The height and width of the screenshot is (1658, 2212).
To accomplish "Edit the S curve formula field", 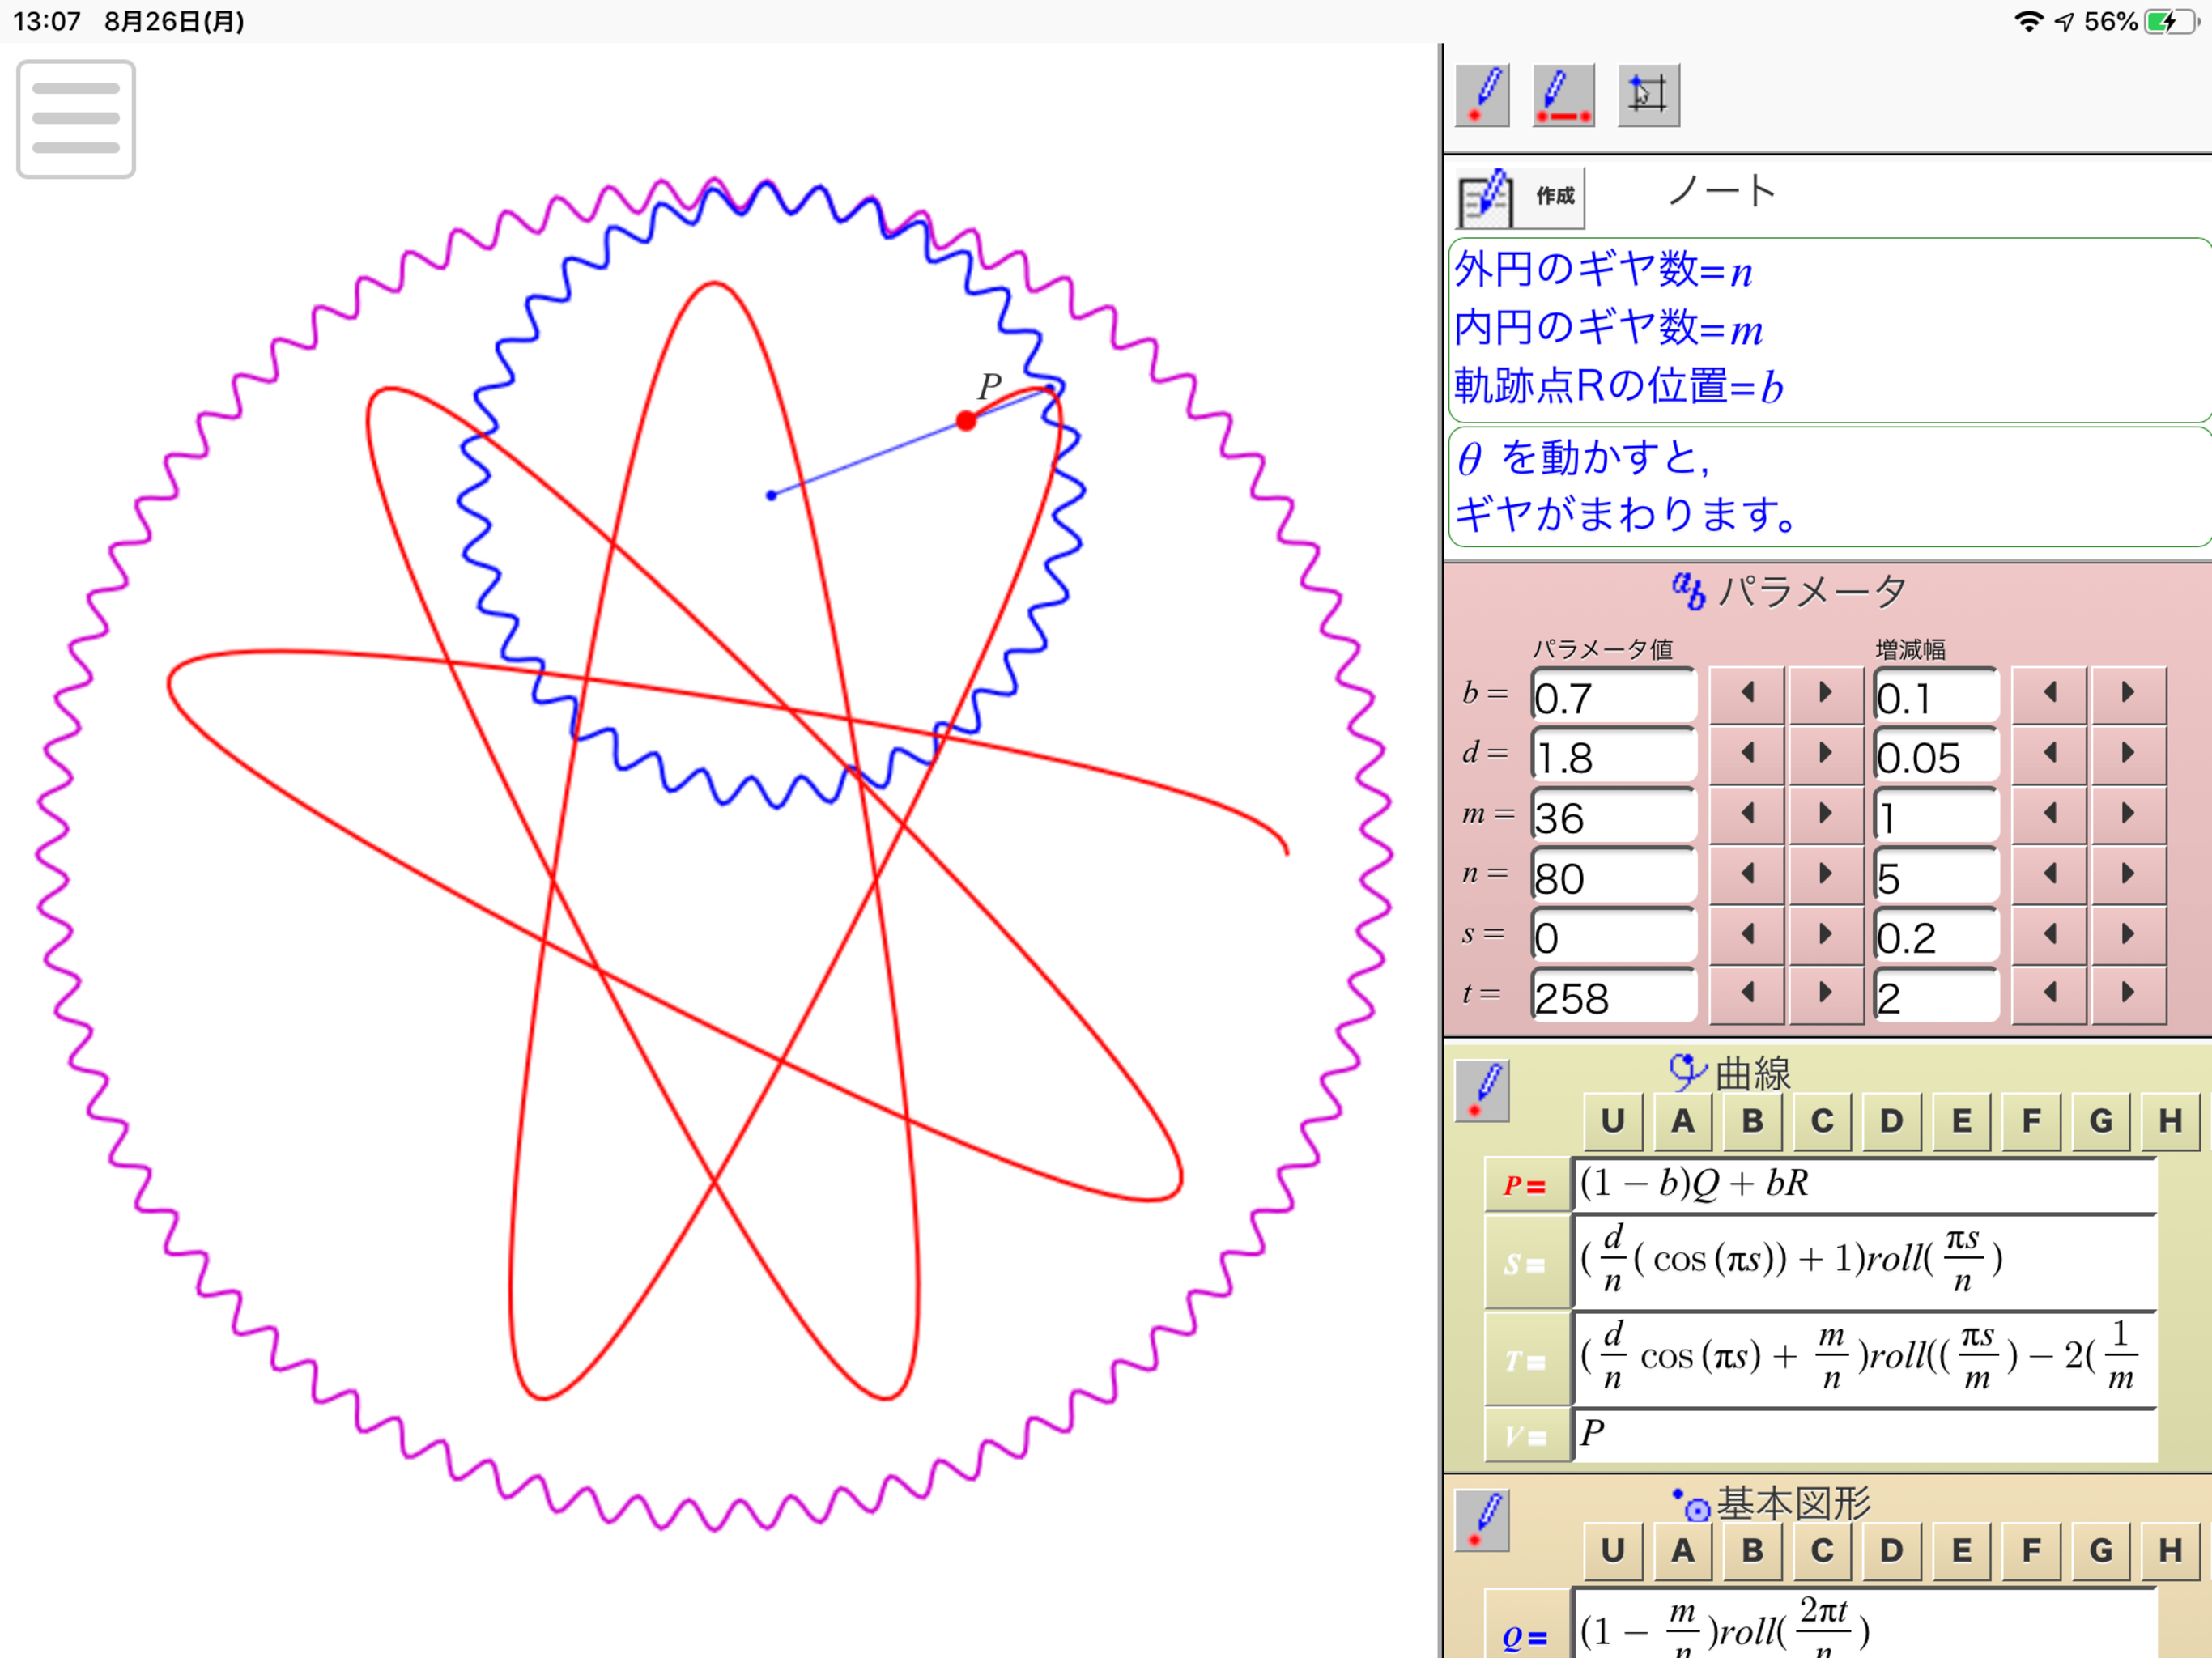I will (x=1865, y=1262).
